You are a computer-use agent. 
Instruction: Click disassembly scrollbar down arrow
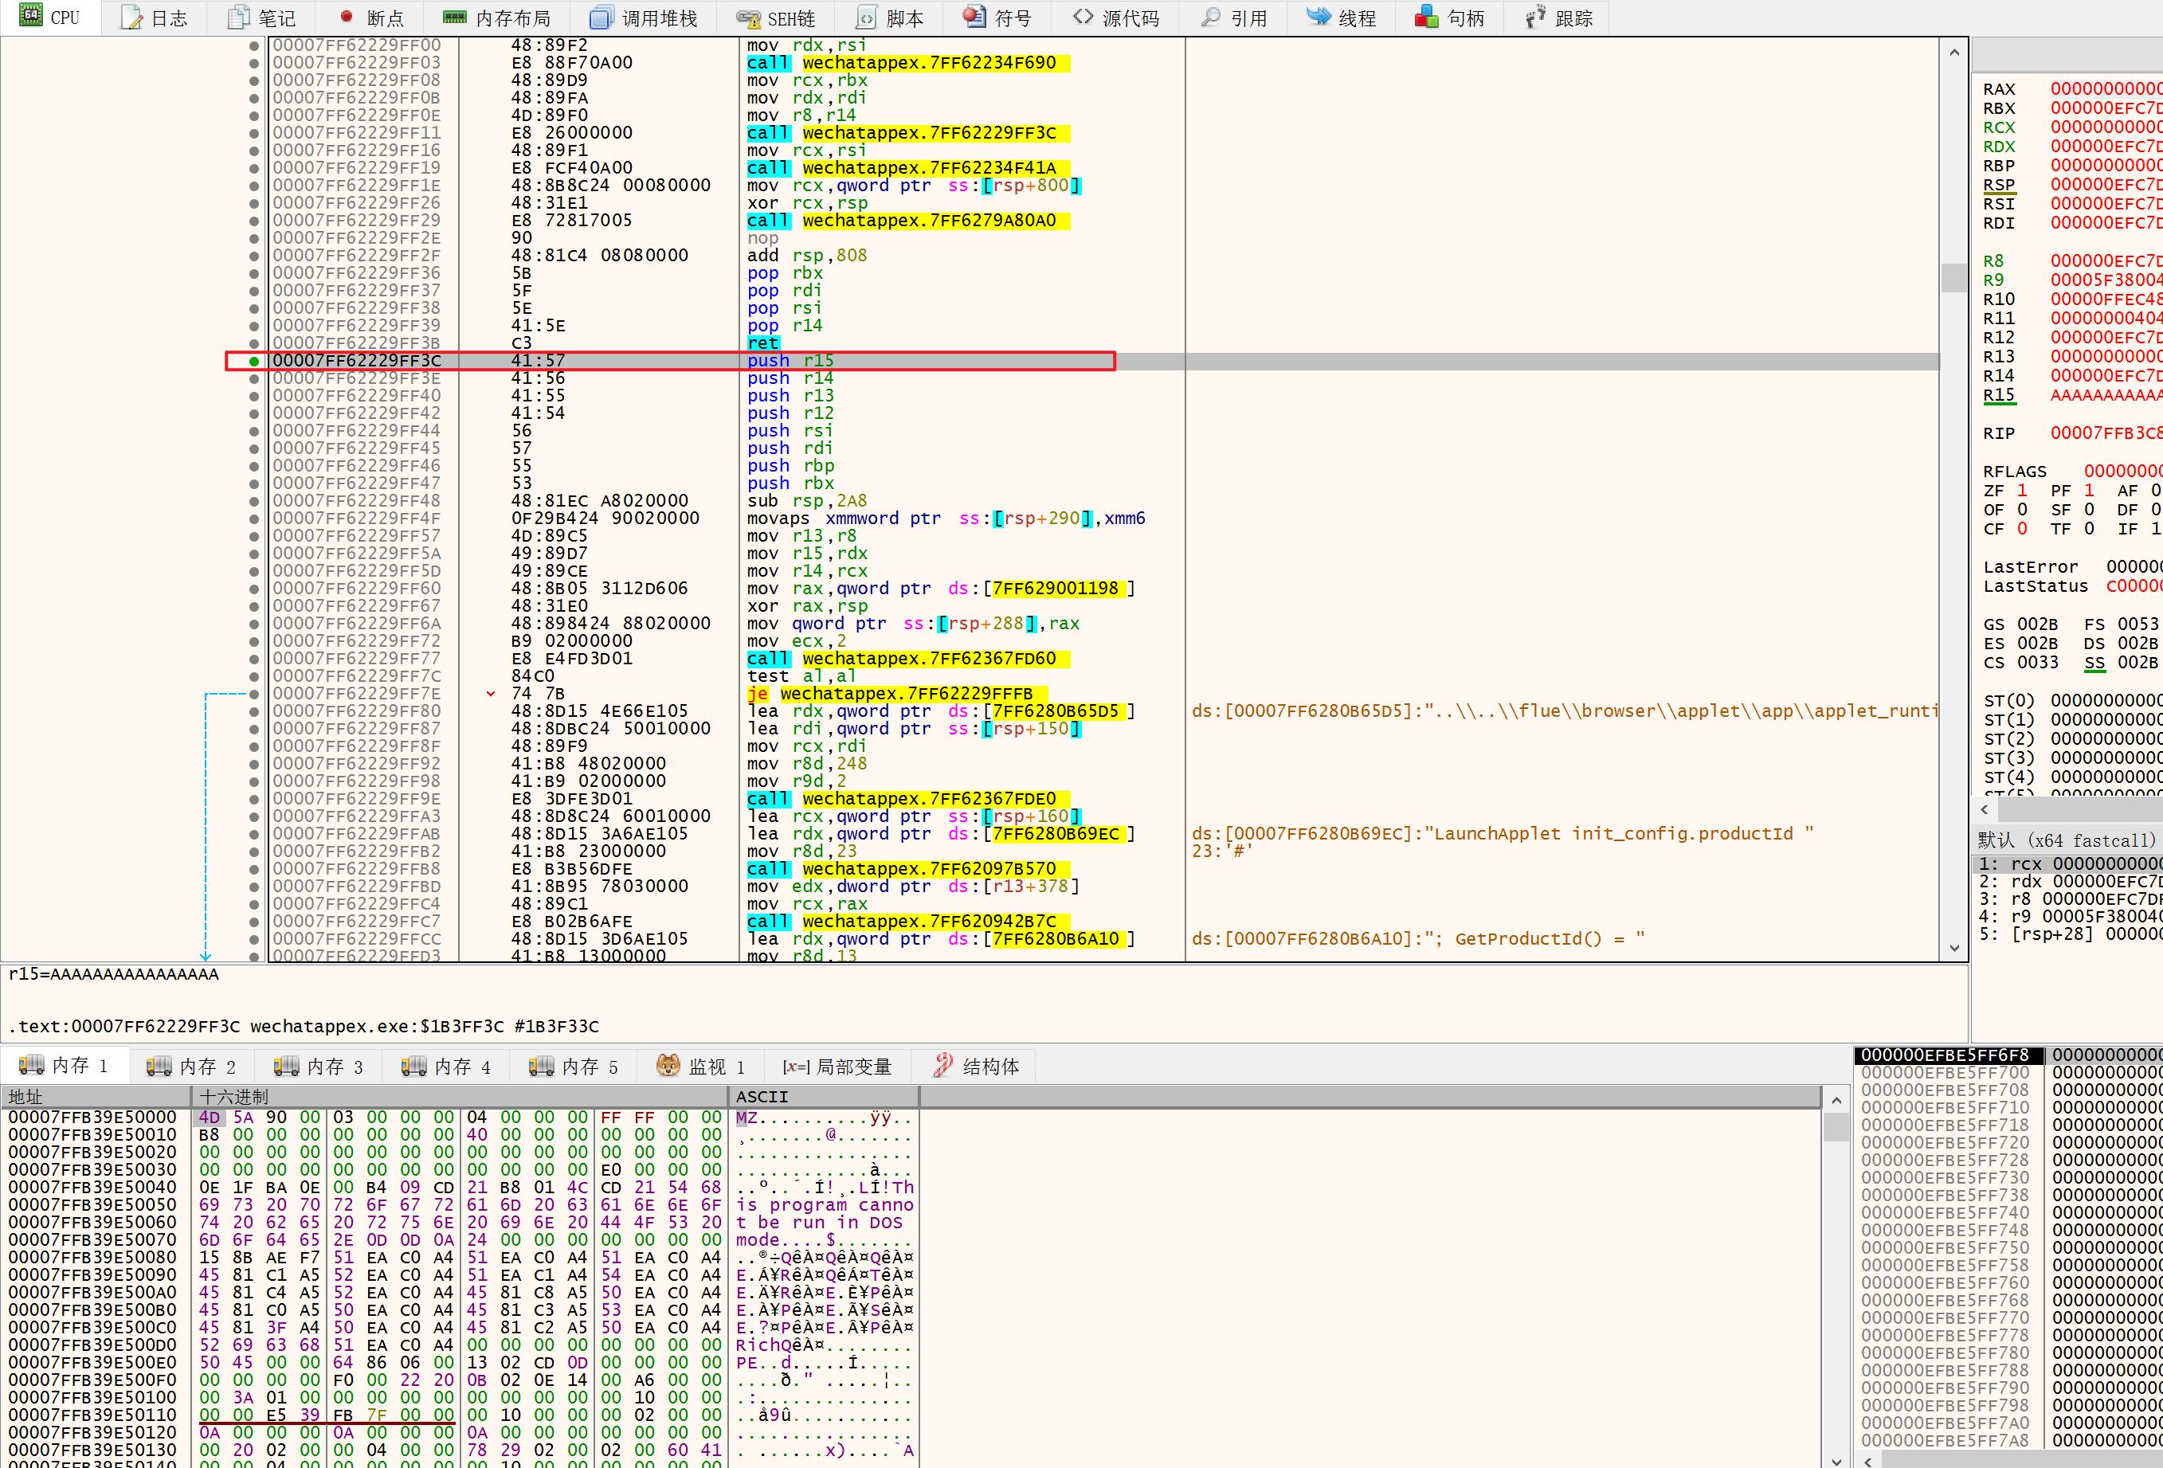1953,948
